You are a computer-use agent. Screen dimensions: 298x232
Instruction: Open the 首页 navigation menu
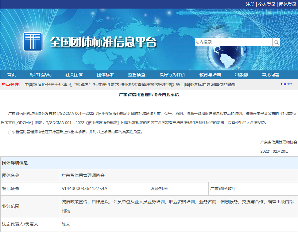pos(12,74)
